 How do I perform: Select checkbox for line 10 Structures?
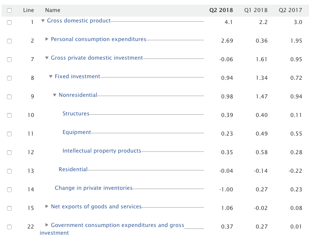(x=9, y=115)
